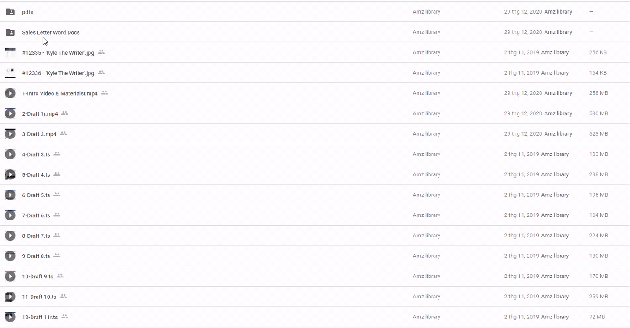This screenshot has height=328, width=630.
Task: Click the shared-people icon next to 10-Draft 9.ts
Action: 60,276
